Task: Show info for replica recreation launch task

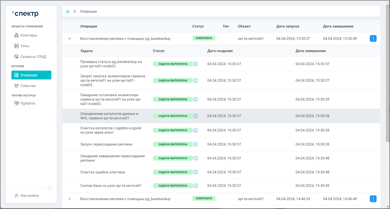Action: pyautogui.click(x=196, y=144)
